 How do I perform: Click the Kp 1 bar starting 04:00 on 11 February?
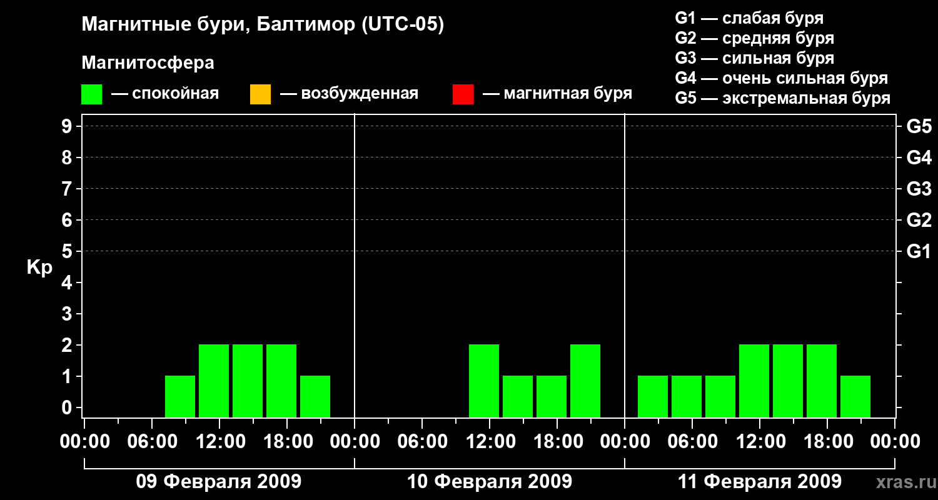point(687,396)
